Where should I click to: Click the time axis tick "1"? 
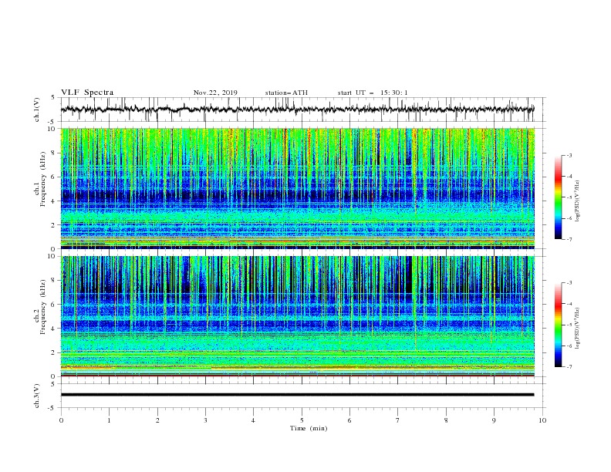109,420
